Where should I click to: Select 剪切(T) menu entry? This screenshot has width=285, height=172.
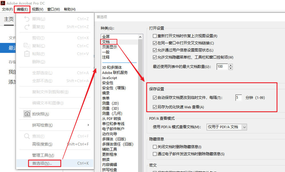point(55,38)
